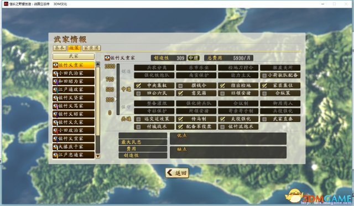
Task: Uncheck the 中央集权 policy
Action: [139, 86]
